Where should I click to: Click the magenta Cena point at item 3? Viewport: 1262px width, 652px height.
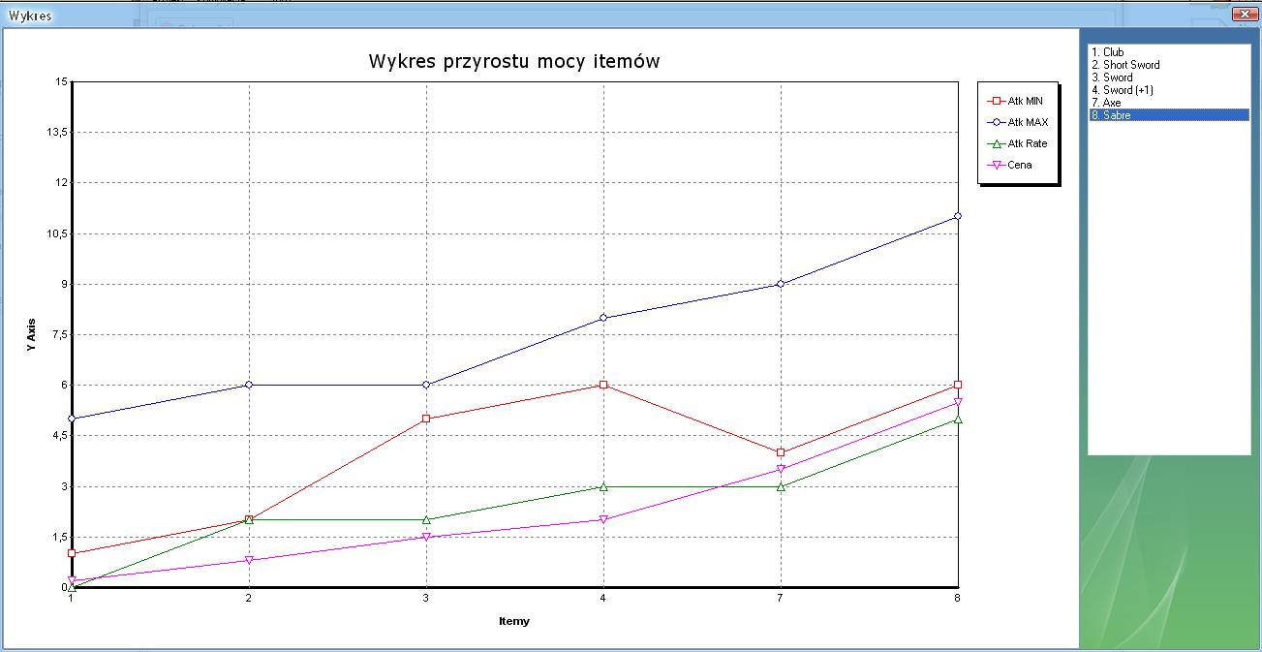[x=426, y=537]
